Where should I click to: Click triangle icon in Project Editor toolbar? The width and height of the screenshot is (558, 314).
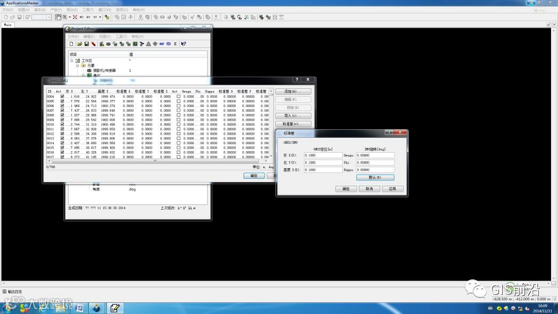[149, 44]
